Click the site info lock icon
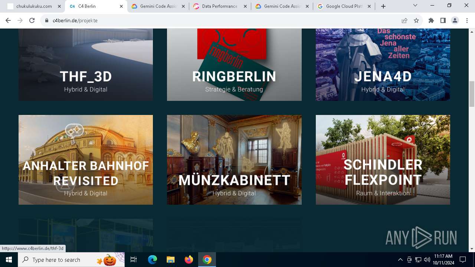Image resolution: width=475 pixels, height=267 pixels. tap(47, 20)
